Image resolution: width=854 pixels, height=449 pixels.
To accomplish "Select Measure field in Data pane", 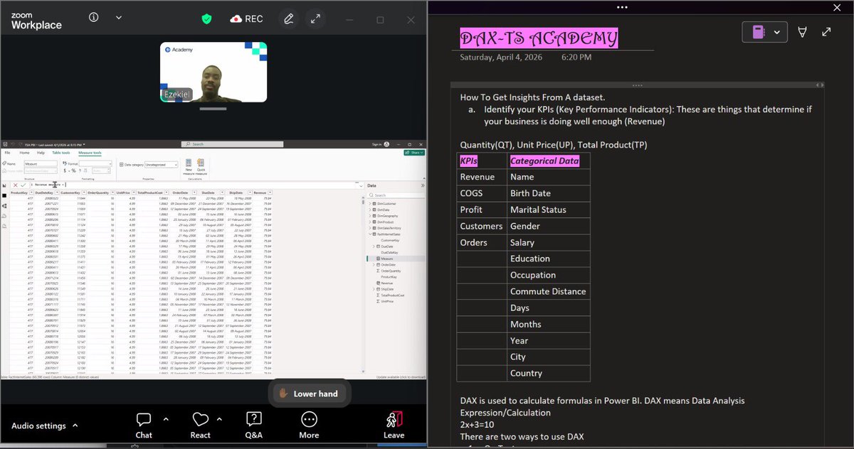I will pyautogui.click(x=387, y=259).
